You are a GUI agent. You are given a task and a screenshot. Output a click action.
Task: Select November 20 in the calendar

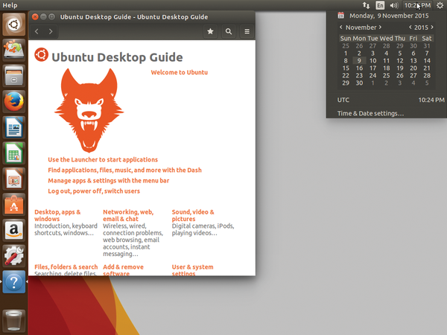click(413, 68)
